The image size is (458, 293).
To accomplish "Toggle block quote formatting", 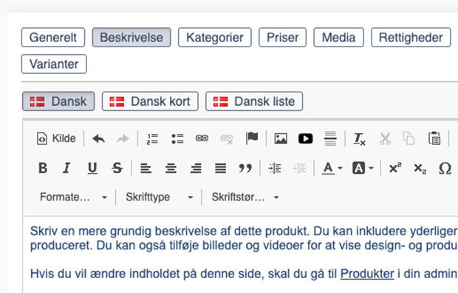I will click(x=245, y=168).
